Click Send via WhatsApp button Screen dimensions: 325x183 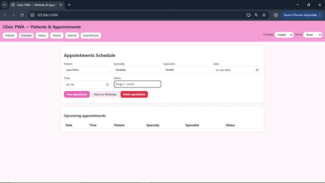tap(105, 94)
